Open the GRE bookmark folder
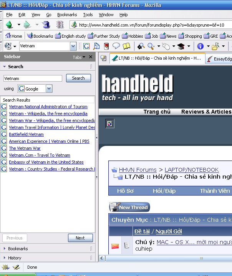Screen dimensions: 232x276 [211, 36]
